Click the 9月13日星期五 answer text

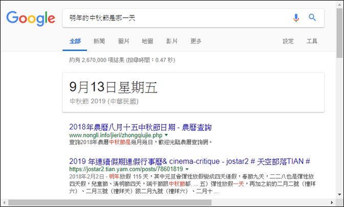113,87
